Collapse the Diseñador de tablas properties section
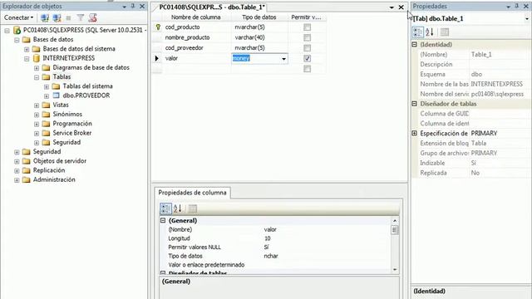This screenshot has width=532, height=299. tap(414, 104)
